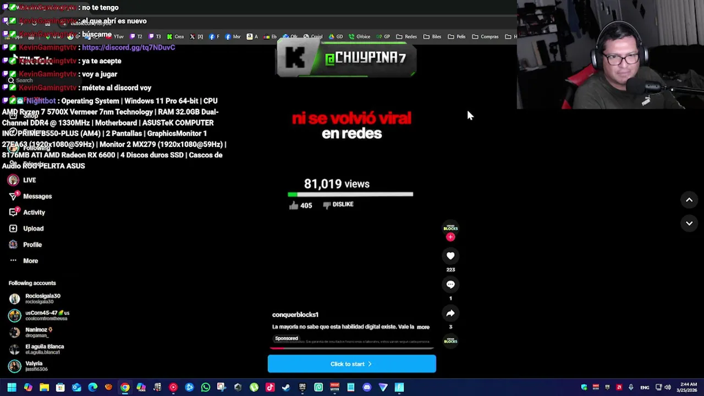Open the GVoice bookmark

360,37
